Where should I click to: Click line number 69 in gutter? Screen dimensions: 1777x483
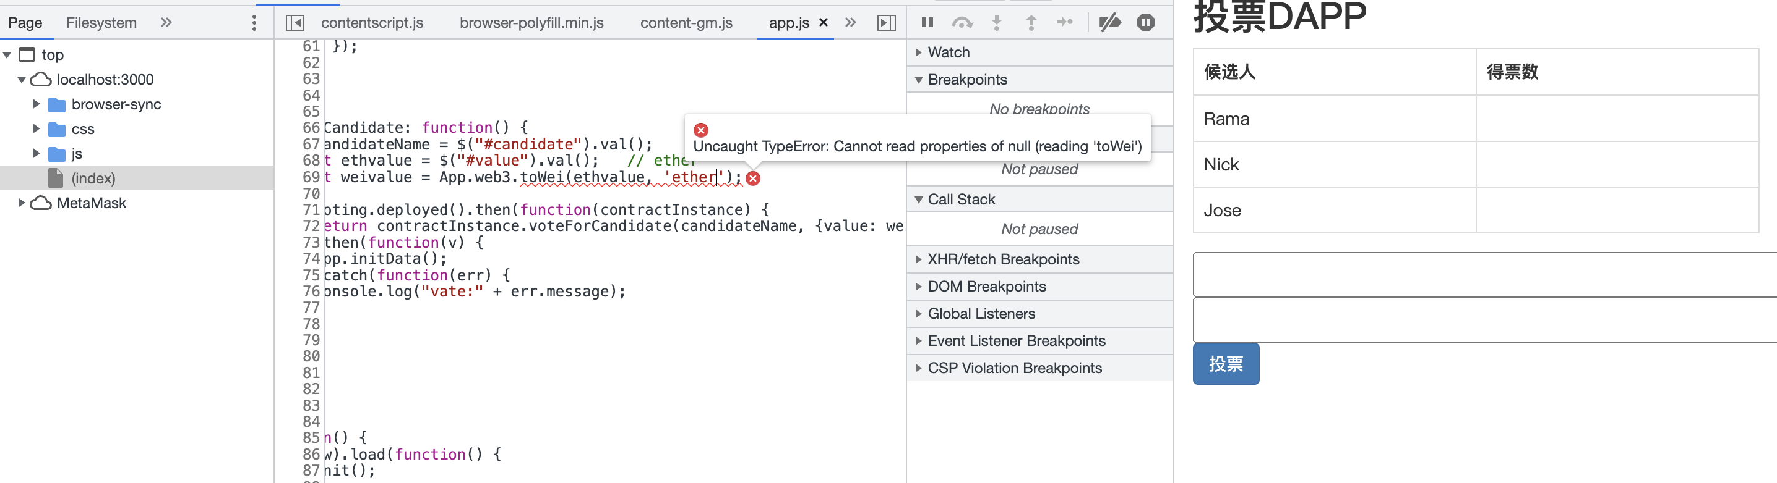click(x=311, y=177)
